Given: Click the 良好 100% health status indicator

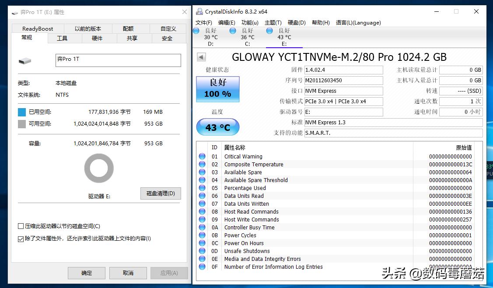Looking at the screenshot, I should (x=217, y=89).
